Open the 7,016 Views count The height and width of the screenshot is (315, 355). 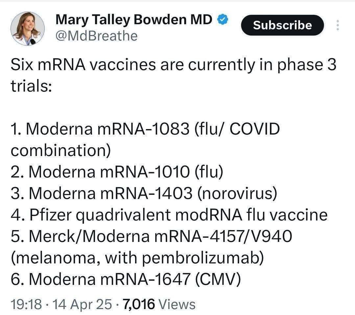point(159,304)
